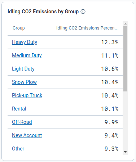Click the column divider between headers

51,28
